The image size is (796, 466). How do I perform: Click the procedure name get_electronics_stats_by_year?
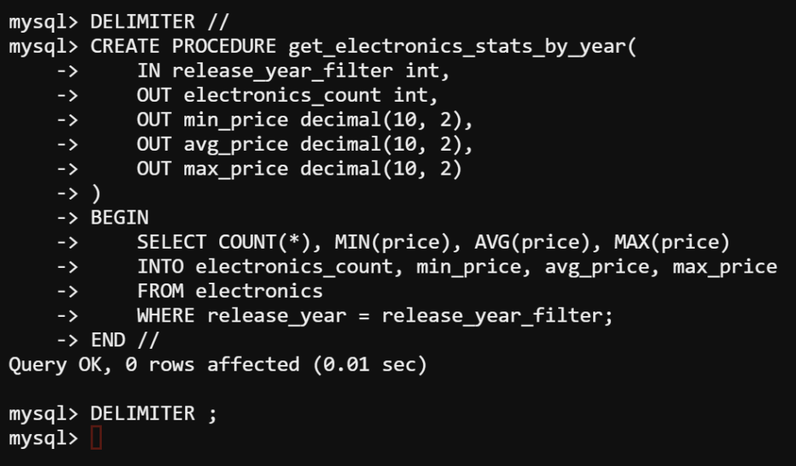point(459,47)
